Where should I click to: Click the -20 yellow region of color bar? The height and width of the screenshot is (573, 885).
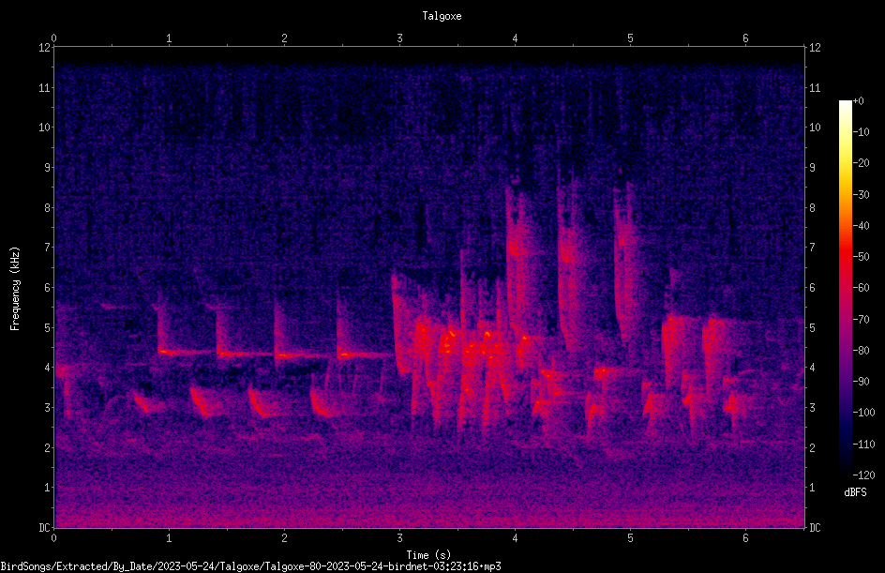[845, 162]
